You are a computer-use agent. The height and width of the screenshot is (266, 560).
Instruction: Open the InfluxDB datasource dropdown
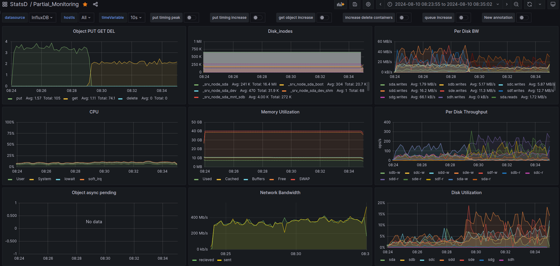click(x=42, y=18)
